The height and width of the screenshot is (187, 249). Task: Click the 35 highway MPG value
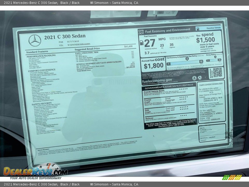(x=171, y=45)
